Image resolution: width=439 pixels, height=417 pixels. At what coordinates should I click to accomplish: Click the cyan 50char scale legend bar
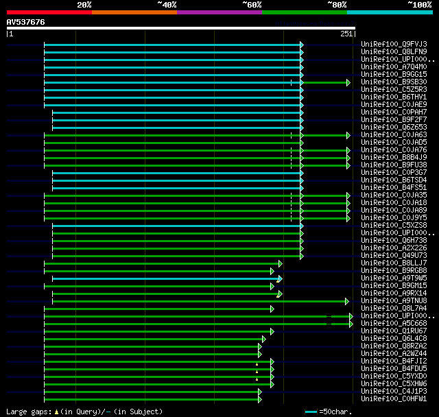[x=311, y=412]
